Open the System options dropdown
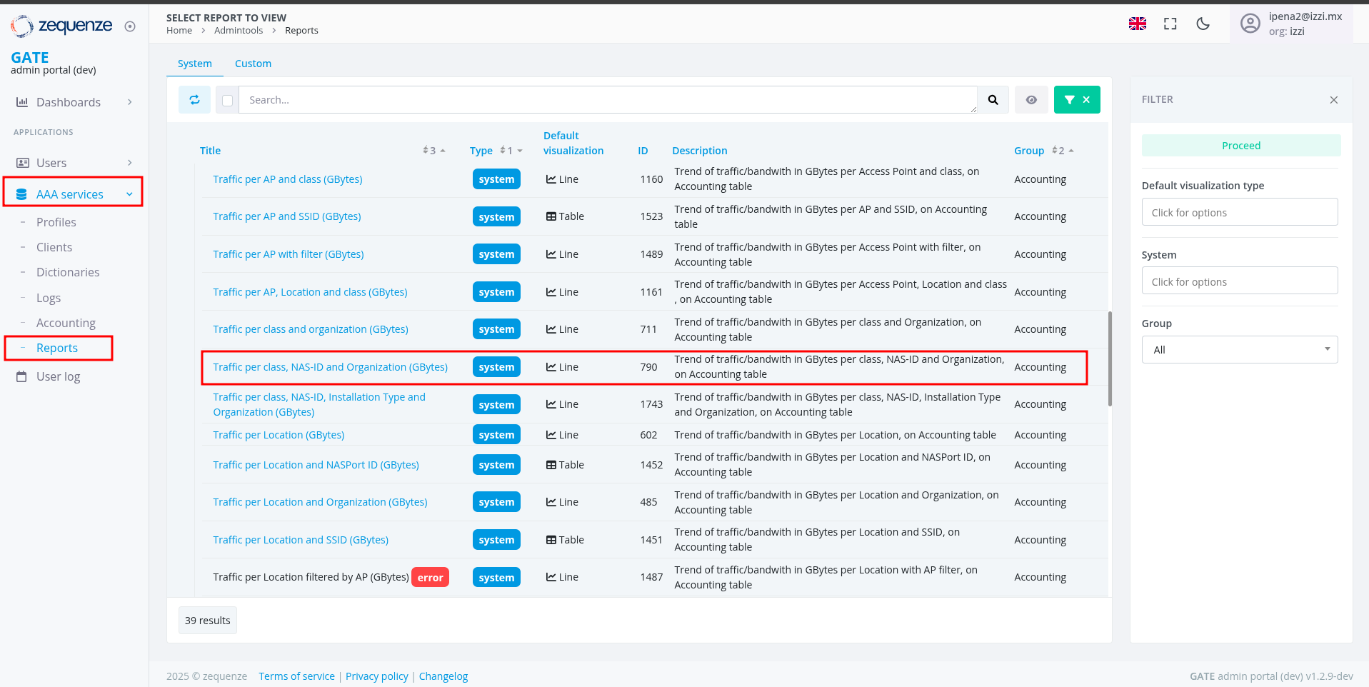This screenshot has width=1369, height=687. [1240, 281]
